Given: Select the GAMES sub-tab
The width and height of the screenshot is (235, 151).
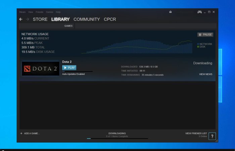Looking at the screenshot, I should click(x=68, y=26).
